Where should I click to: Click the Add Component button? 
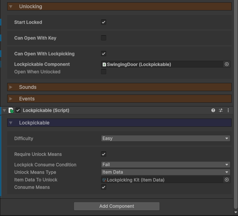[117, 206]
